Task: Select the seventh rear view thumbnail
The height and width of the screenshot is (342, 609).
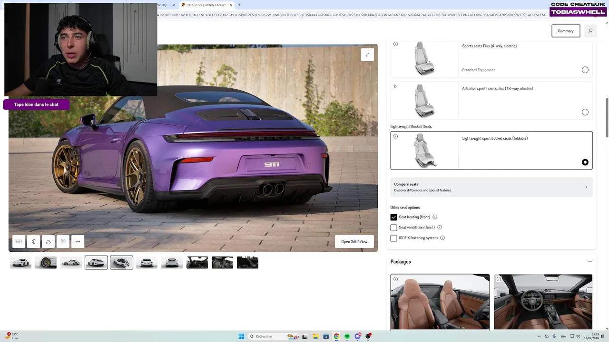Action: pyautogui.click(x=172, y=263)
